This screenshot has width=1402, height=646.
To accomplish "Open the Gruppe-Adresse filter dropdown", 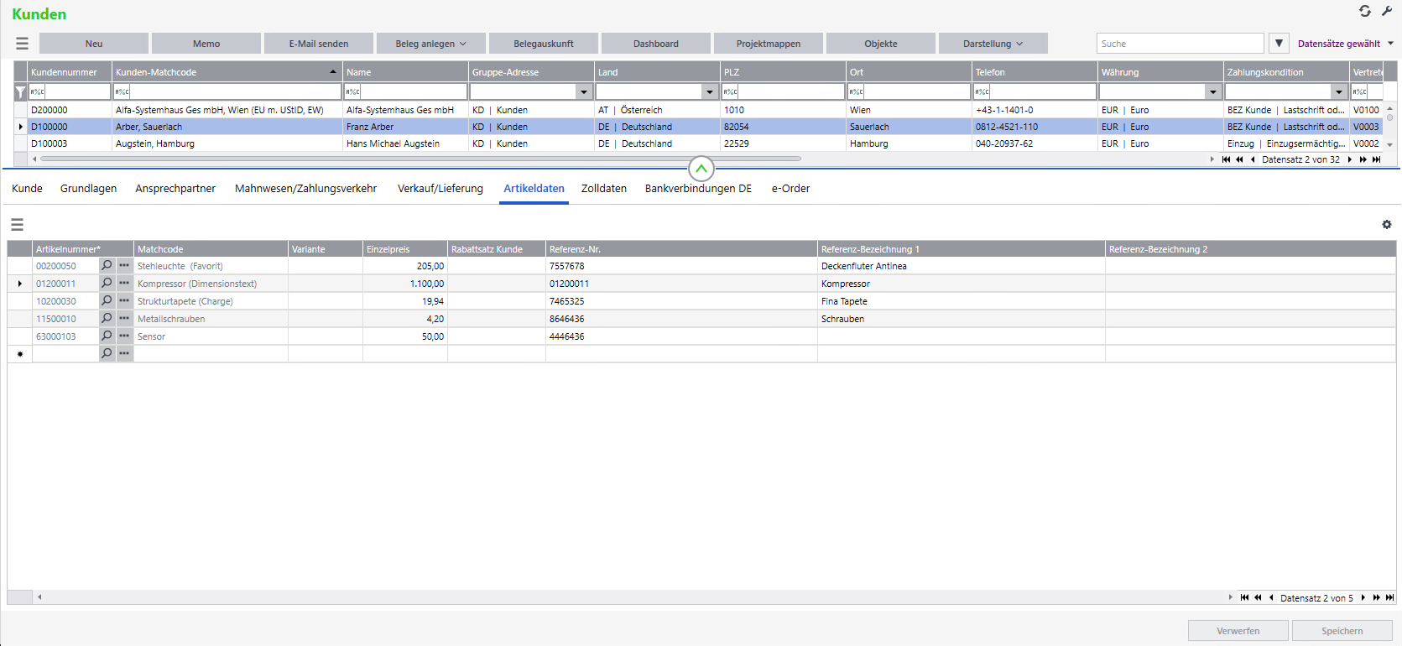I will tap(584, 91).
